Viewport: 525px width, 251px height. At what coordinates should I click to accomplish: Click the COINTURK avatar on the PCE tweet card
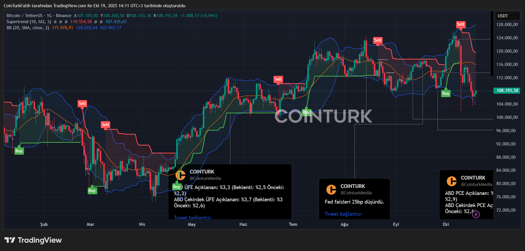(x=451, y=181)
